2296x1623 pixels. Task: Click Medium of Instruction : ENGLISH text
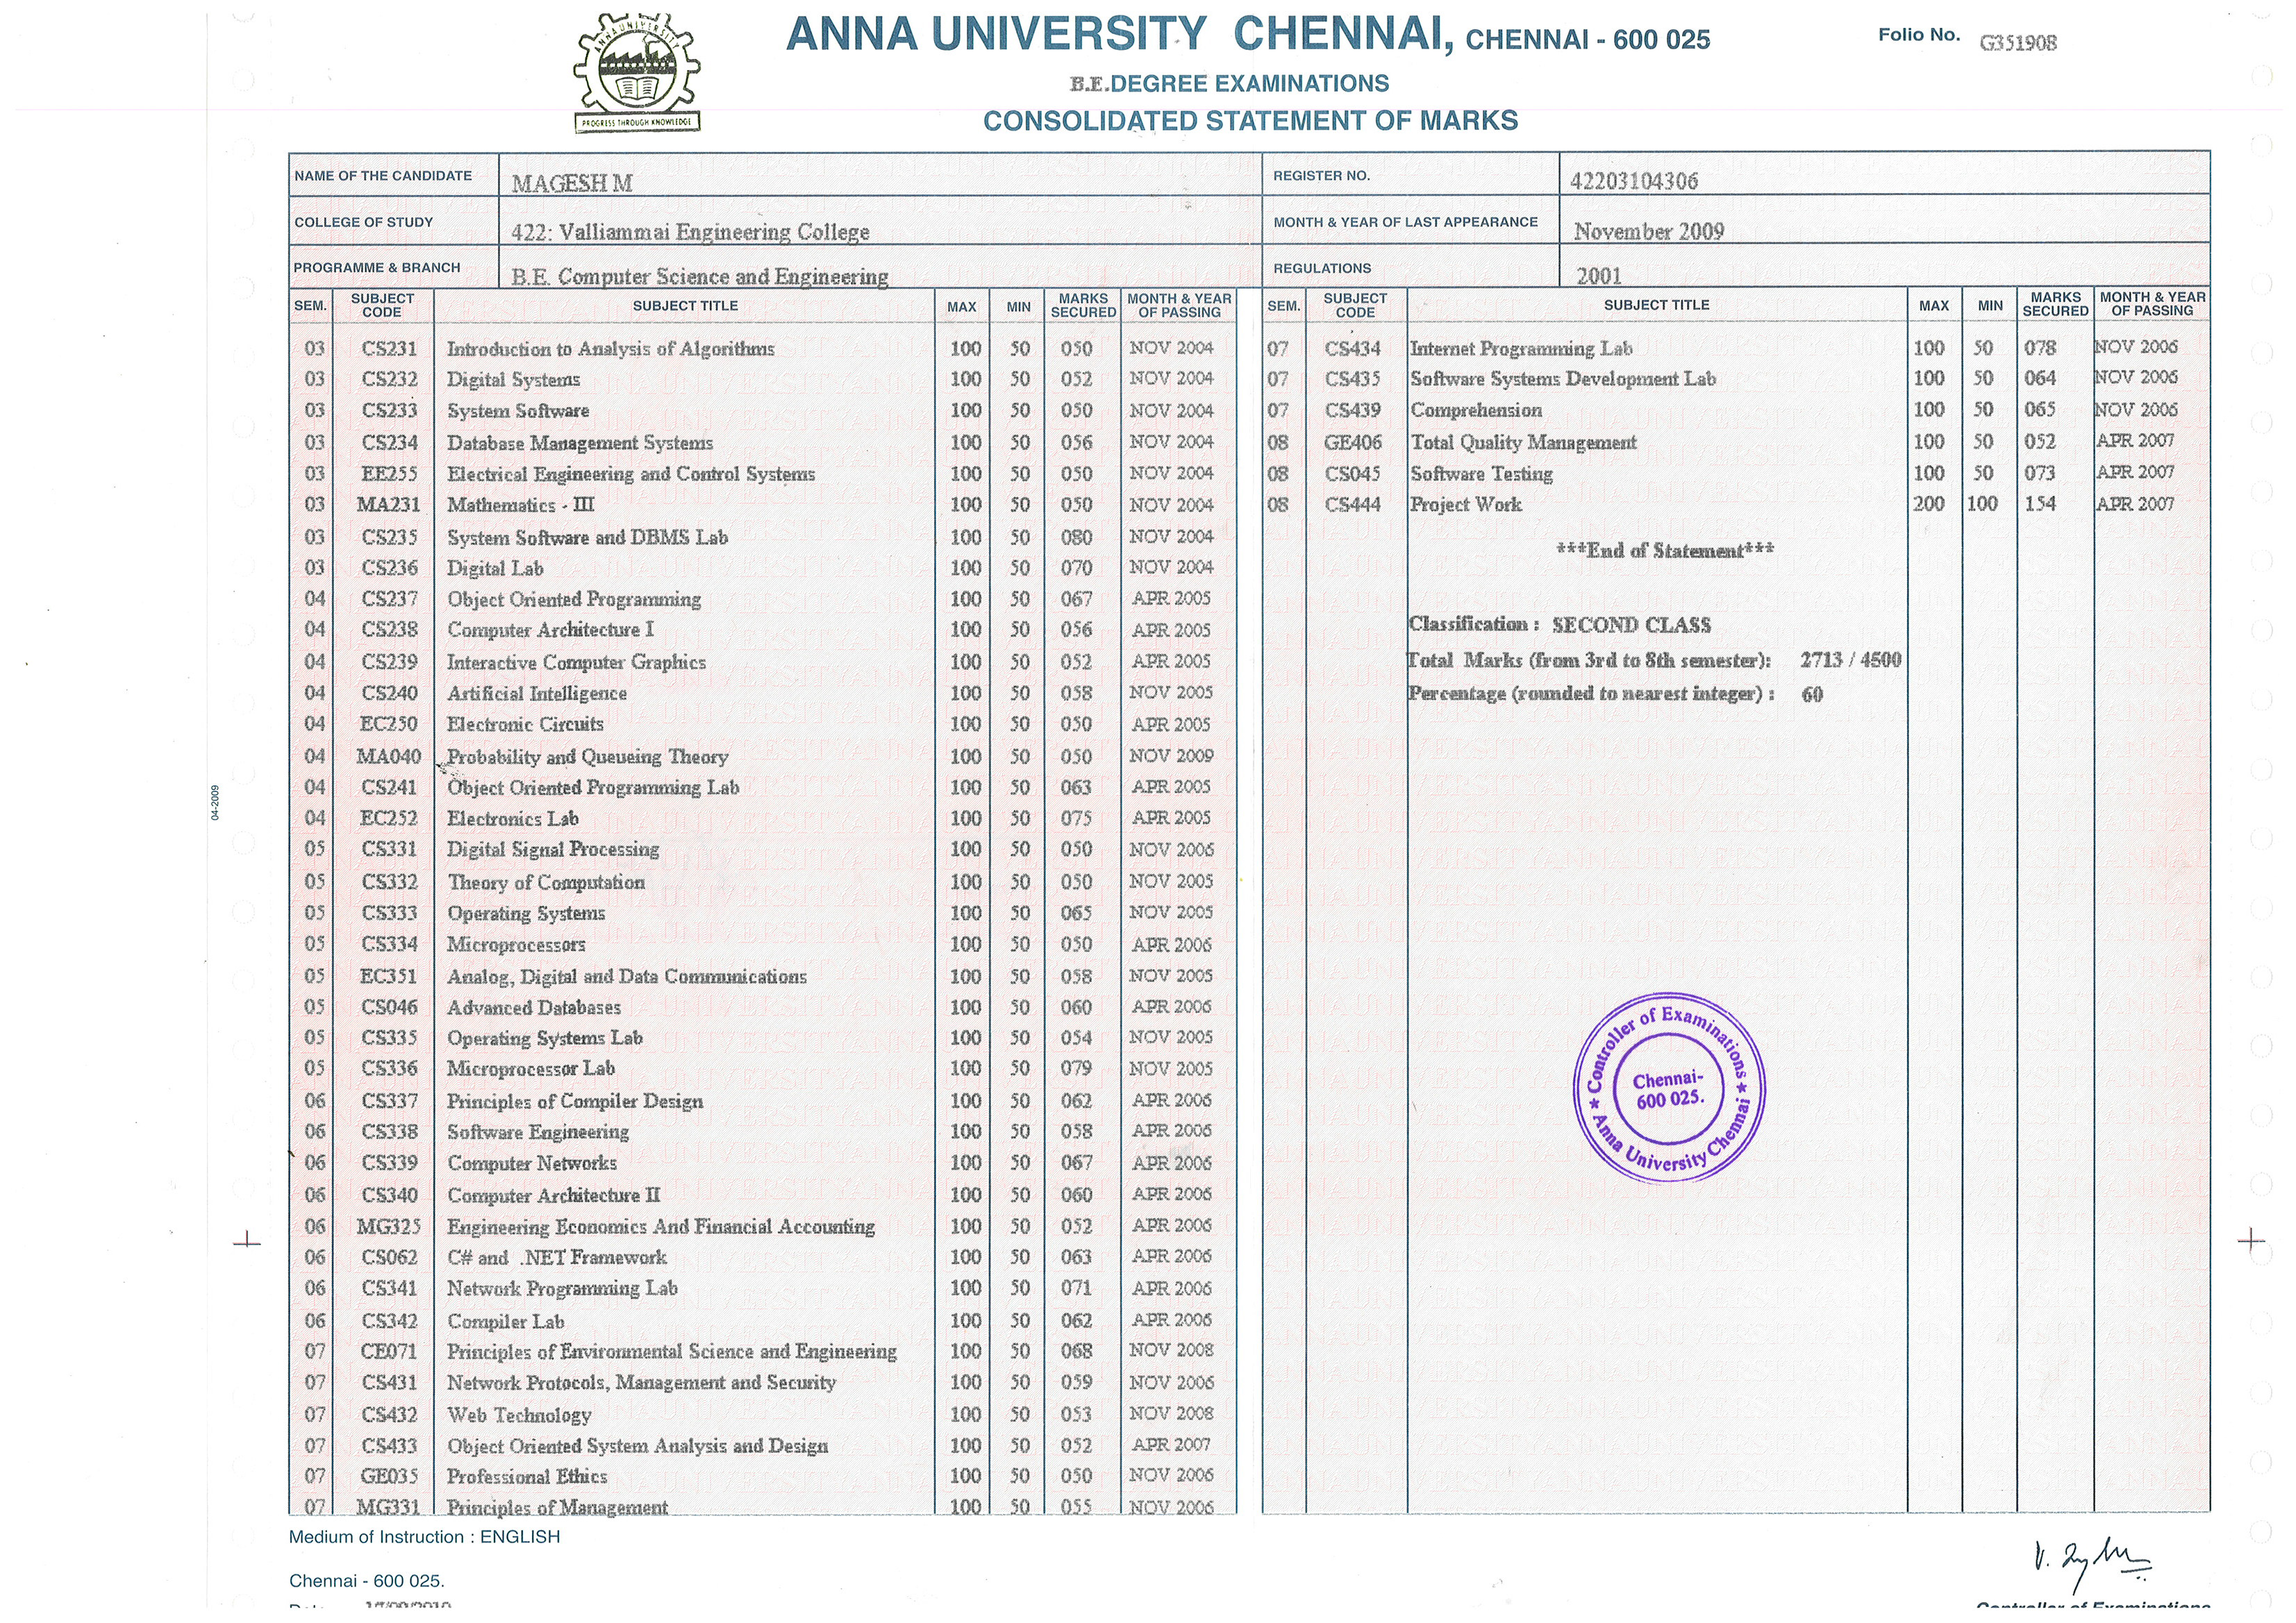pyautogui.click(x=424, y=1537)
